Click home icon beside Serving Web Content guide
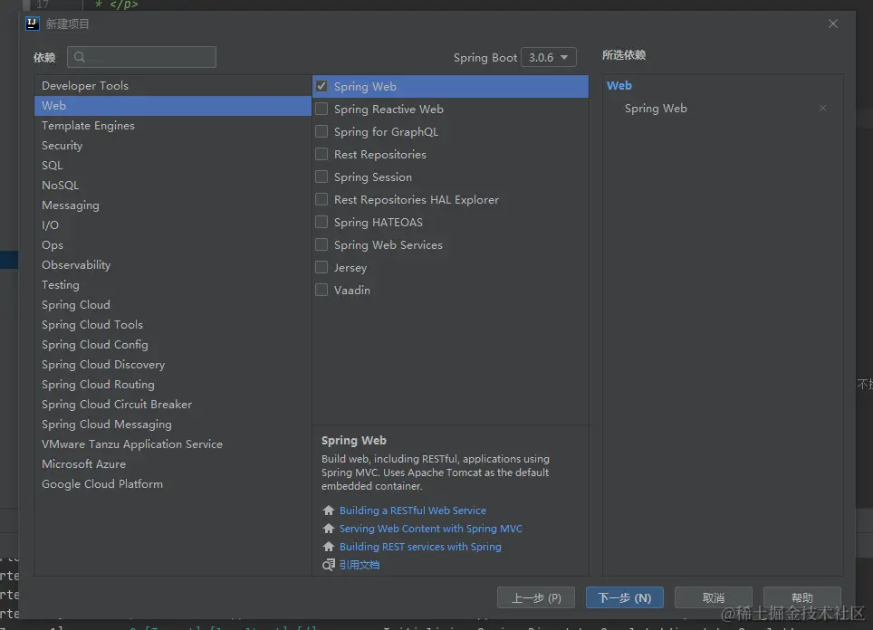This screenshot has height=630, width=873. pyautogui.click(x=329, y=529)
